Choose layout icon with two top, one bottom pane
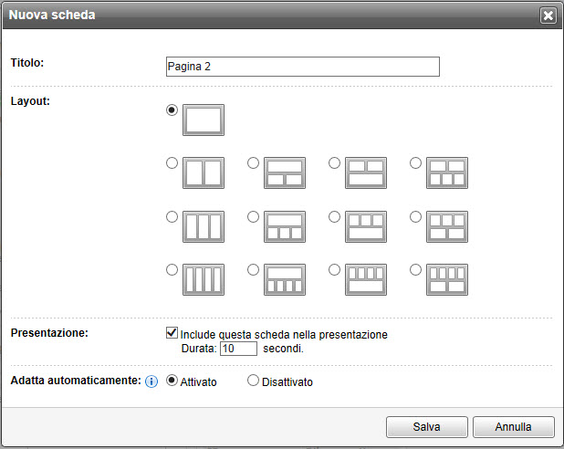 (x=366, y=172)
